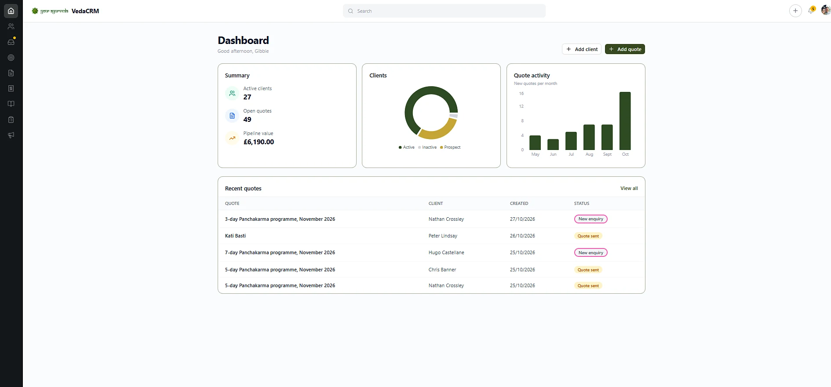Focus the Search field

(x=444, y=11)
